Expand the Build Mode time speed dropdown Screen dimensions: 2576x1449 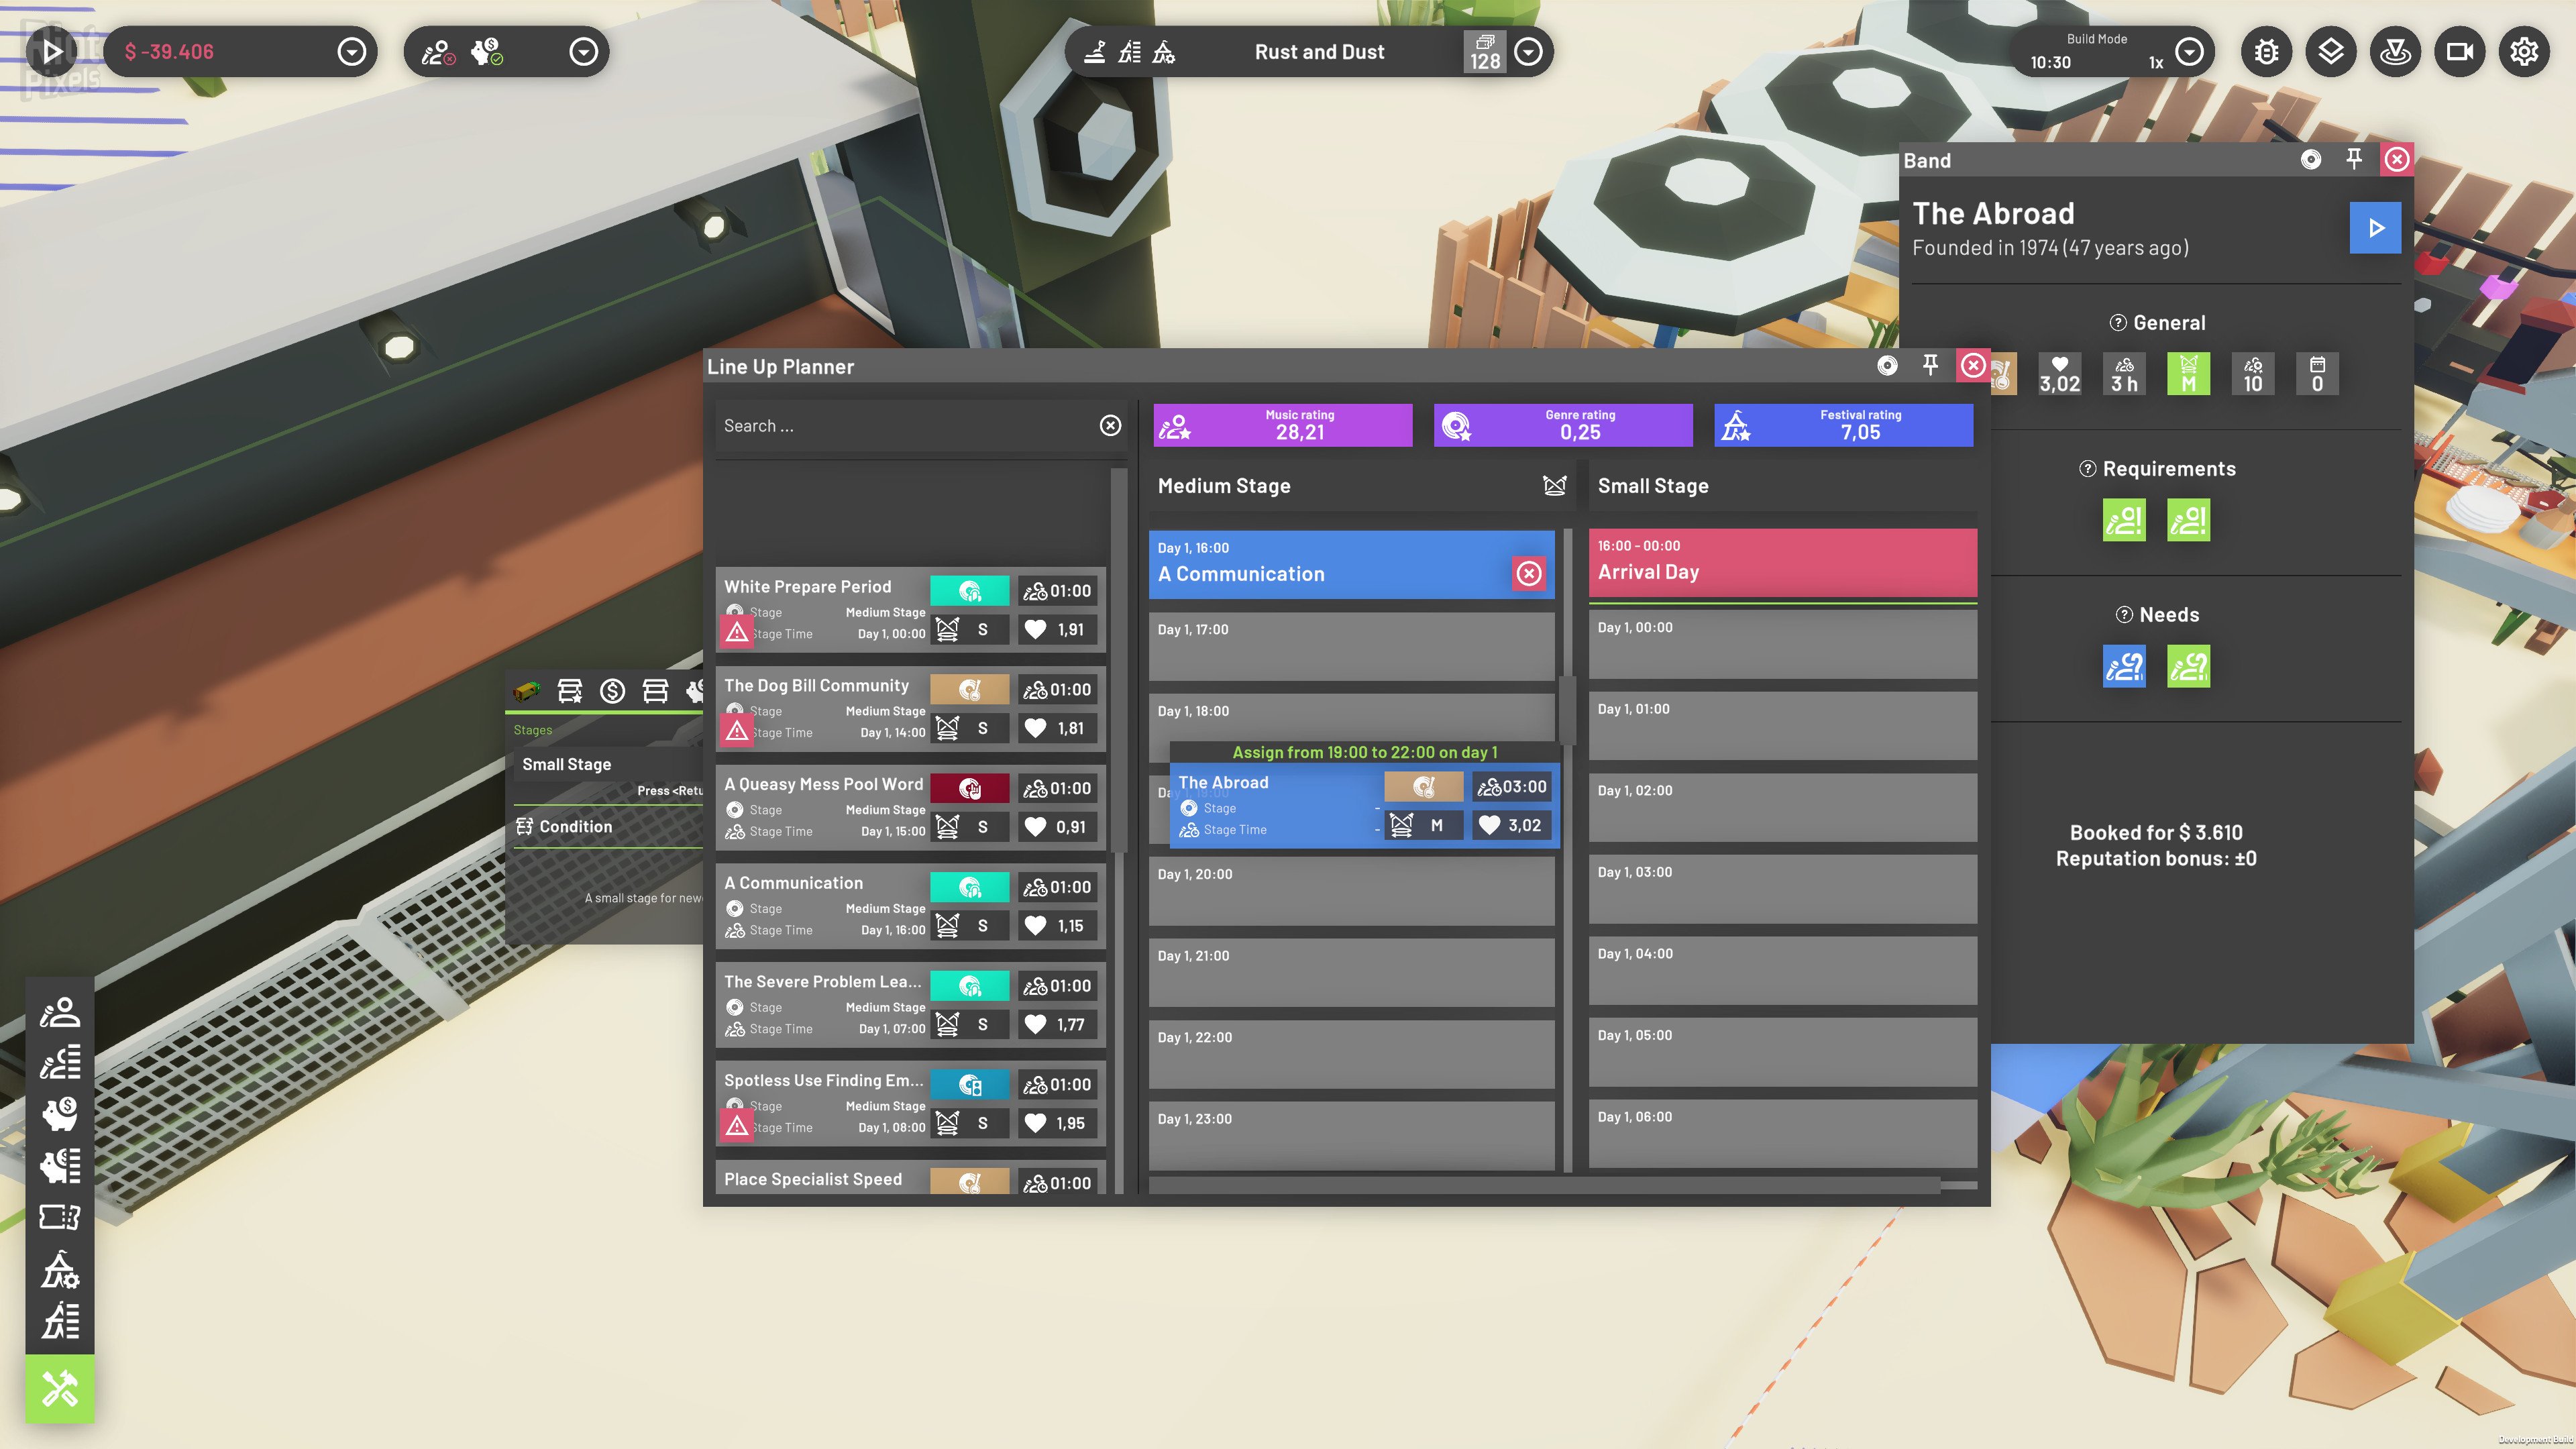point(2190,51)
